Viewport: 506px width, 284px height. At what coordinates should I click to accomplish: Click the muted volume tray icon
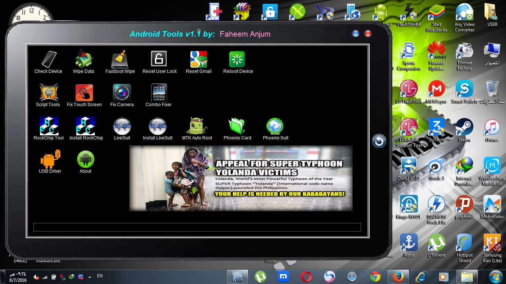(36, 277)
